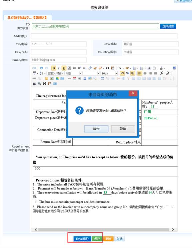The width and height of the screenshot is (192, 248).
Task: Toggle Italic formatting
Action: pyautogui.click(x=59, y=68)
